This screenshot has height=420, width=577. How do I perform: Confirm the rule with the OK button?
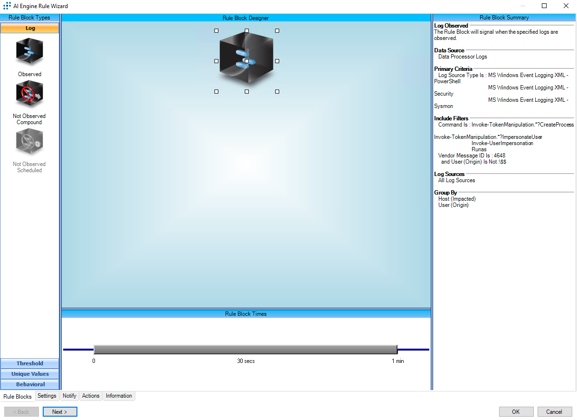pos(516,412)
